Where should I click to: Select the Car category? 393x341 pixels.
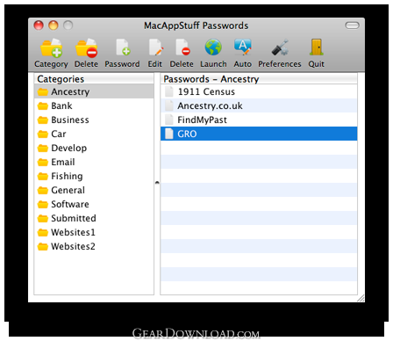94,134
